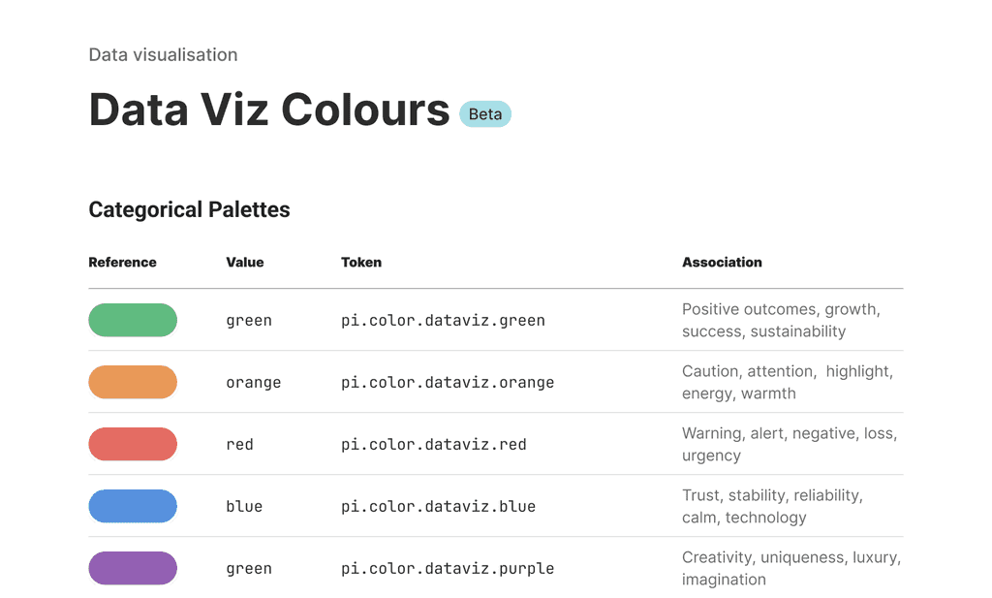Click the pi.color.dataviz.blue token text
Viewport: 992px width, 598px height.
438,506
